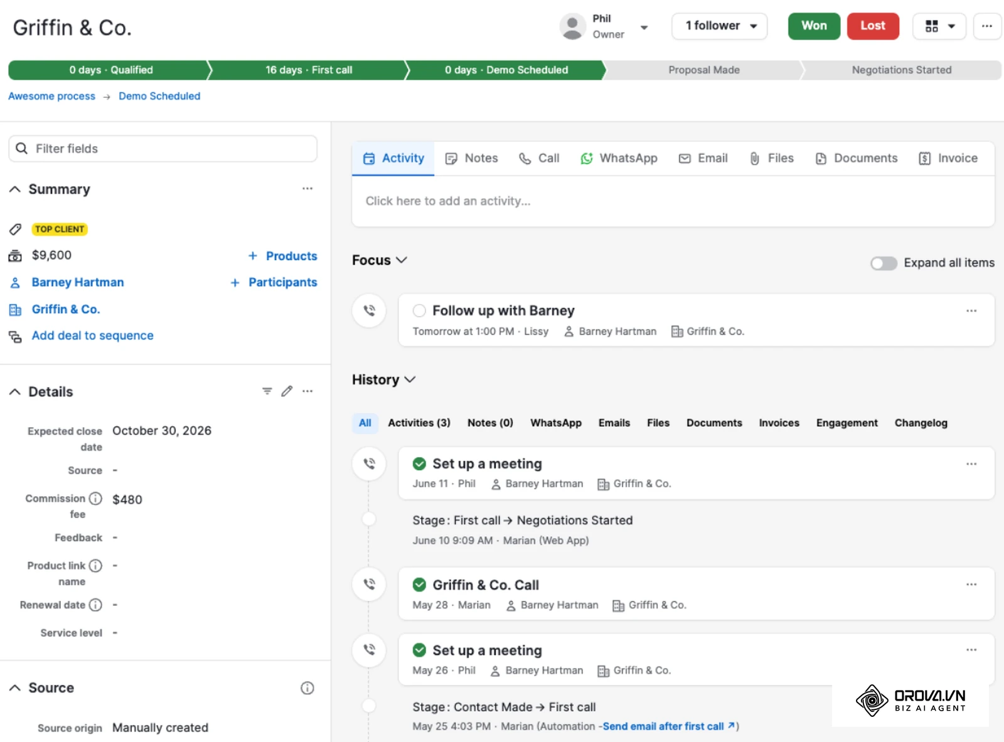Uncheck the June 11 Set up a meeting activity

click(419, 464)
